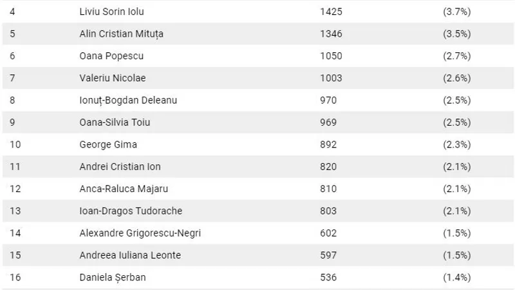Click Ionuț-Bogdan Deleanu name cell
The image size is (515, 290).
point(128,101)
